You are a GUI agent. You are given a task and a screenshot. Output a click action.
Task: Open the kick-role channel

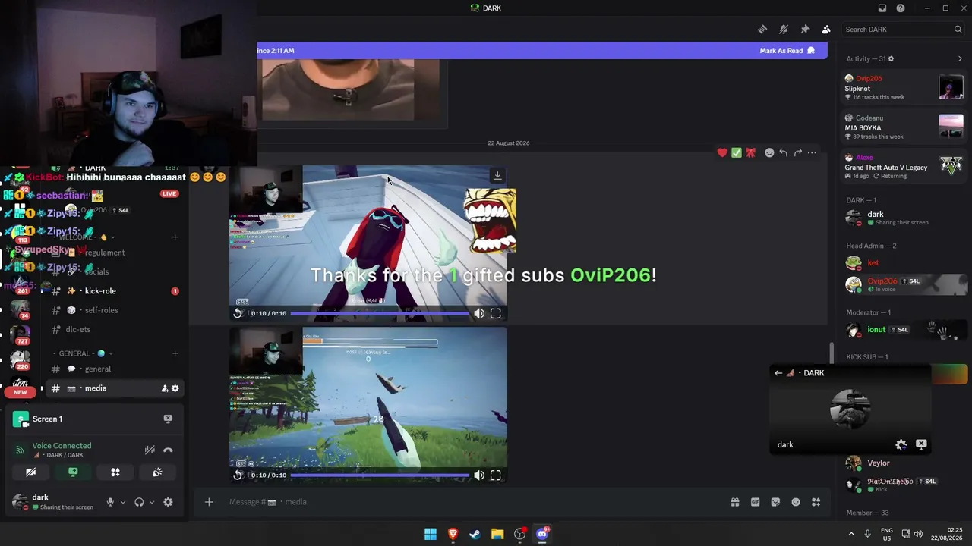(115, 291)
